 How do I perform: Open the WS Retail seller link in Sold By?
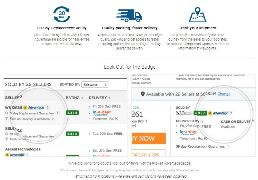click(x=183, y=113)
